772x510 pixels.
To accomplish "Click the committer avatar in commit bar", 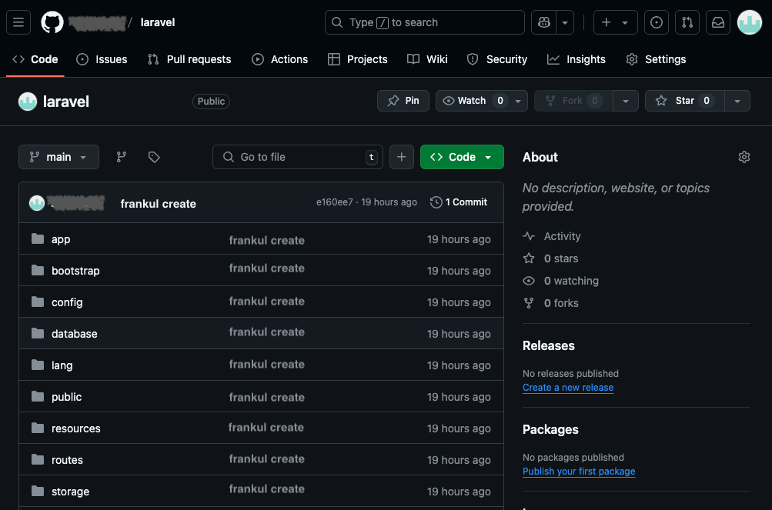I will 37,203.
